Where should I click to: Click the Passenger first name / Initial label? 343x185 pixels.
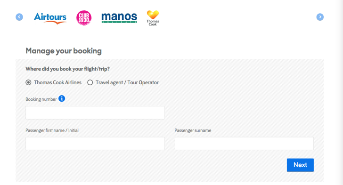click(x=52, y=130)
